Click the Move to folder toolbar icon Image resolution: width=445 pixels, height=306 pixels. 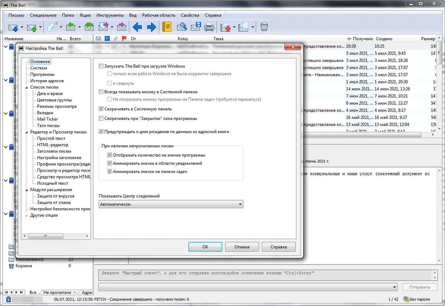pos(225,27)
